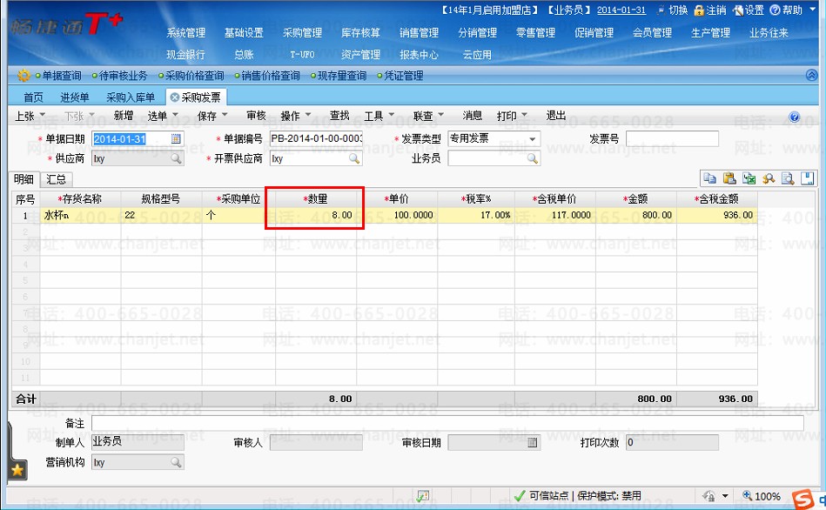Open the 单据查询 shortcut link

click(61, 76)
